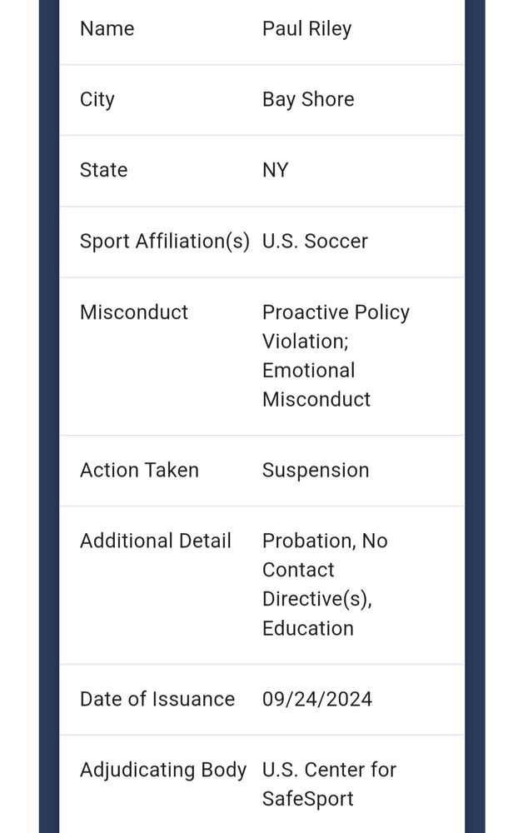This screenshot has width=523, height=833.
Task: Select the U.S. Center for SafeSport text
Action: coord(329,785)
